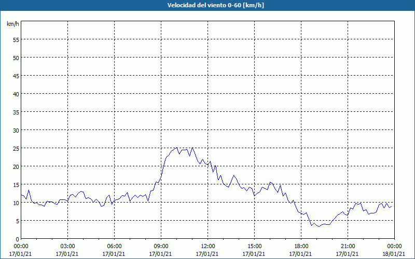The width and height of the screenshot is (415, 259).
Task: Click the 15:00 time label on x-axis
Action: tap(254, 247)
